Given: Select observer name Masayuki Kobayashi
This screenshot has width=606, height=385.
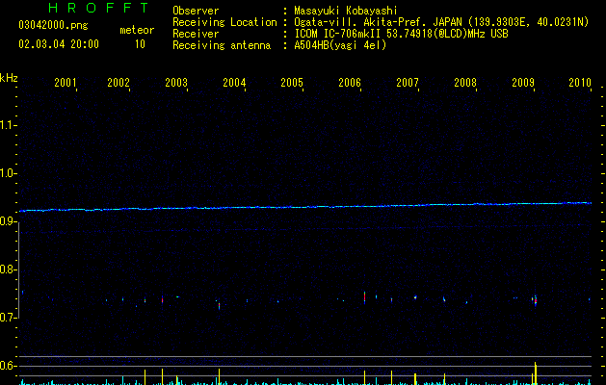Looking at the screenshot, I should (346, 11).
